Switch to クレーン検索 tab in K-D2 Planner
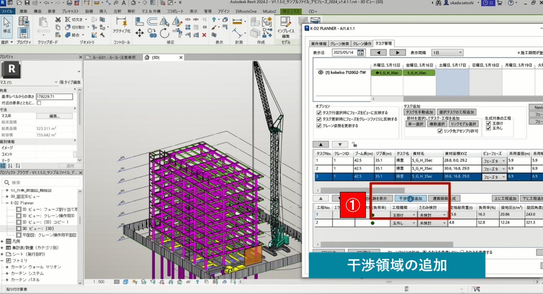This screenshot has height=294, width=543. tap(340, 43)
